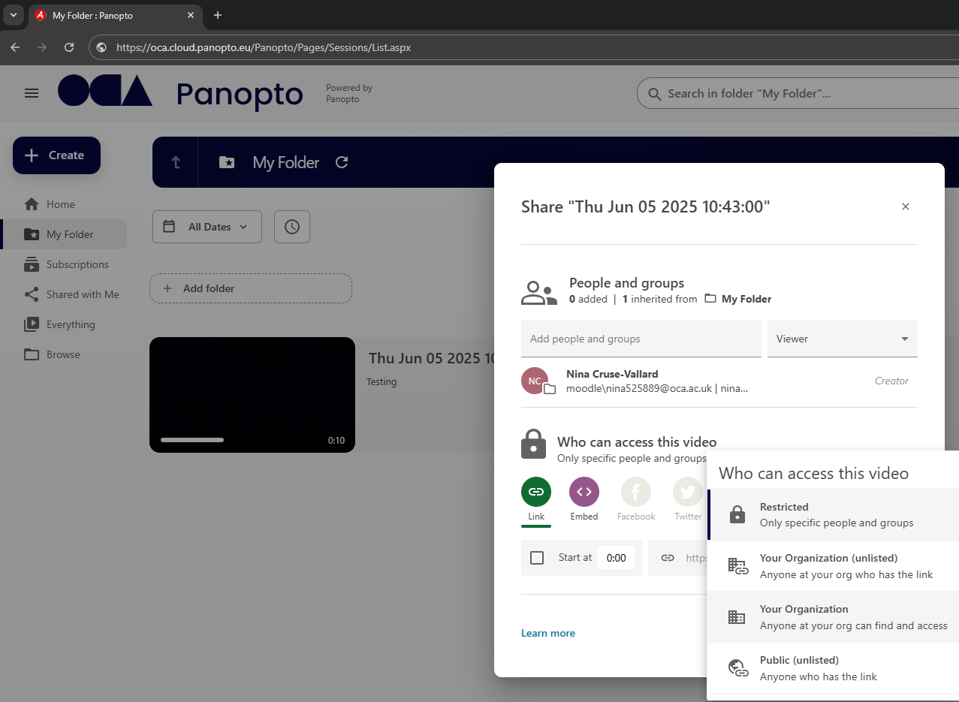Click the Creator role label
Screen dimensions: 959x702
coord(891,381)
